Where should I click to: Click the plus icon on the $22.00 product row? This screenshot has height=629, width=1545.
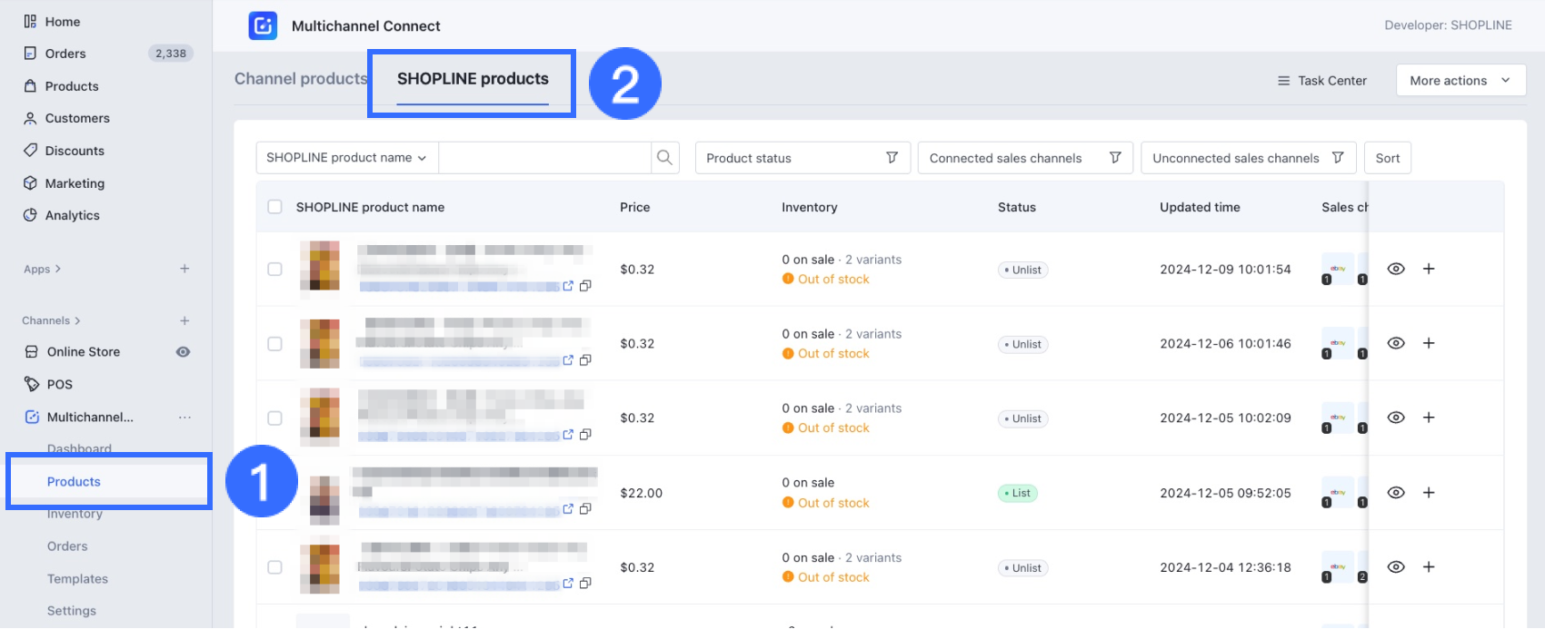pos(1429,493)
